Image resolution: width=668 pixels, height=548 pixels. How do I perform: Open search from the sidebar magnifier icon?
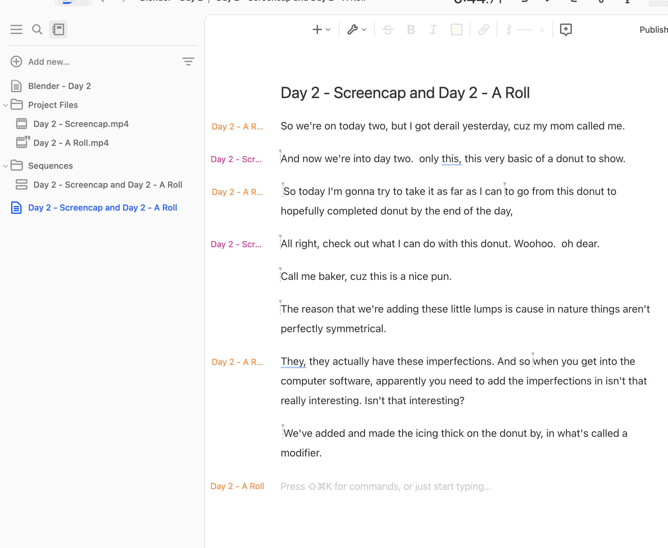pos(37,29)
